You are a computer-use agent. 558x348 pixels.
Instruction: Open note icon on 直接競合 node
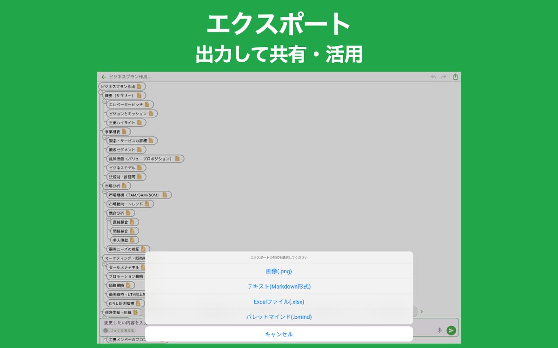[x=132, y=222]
